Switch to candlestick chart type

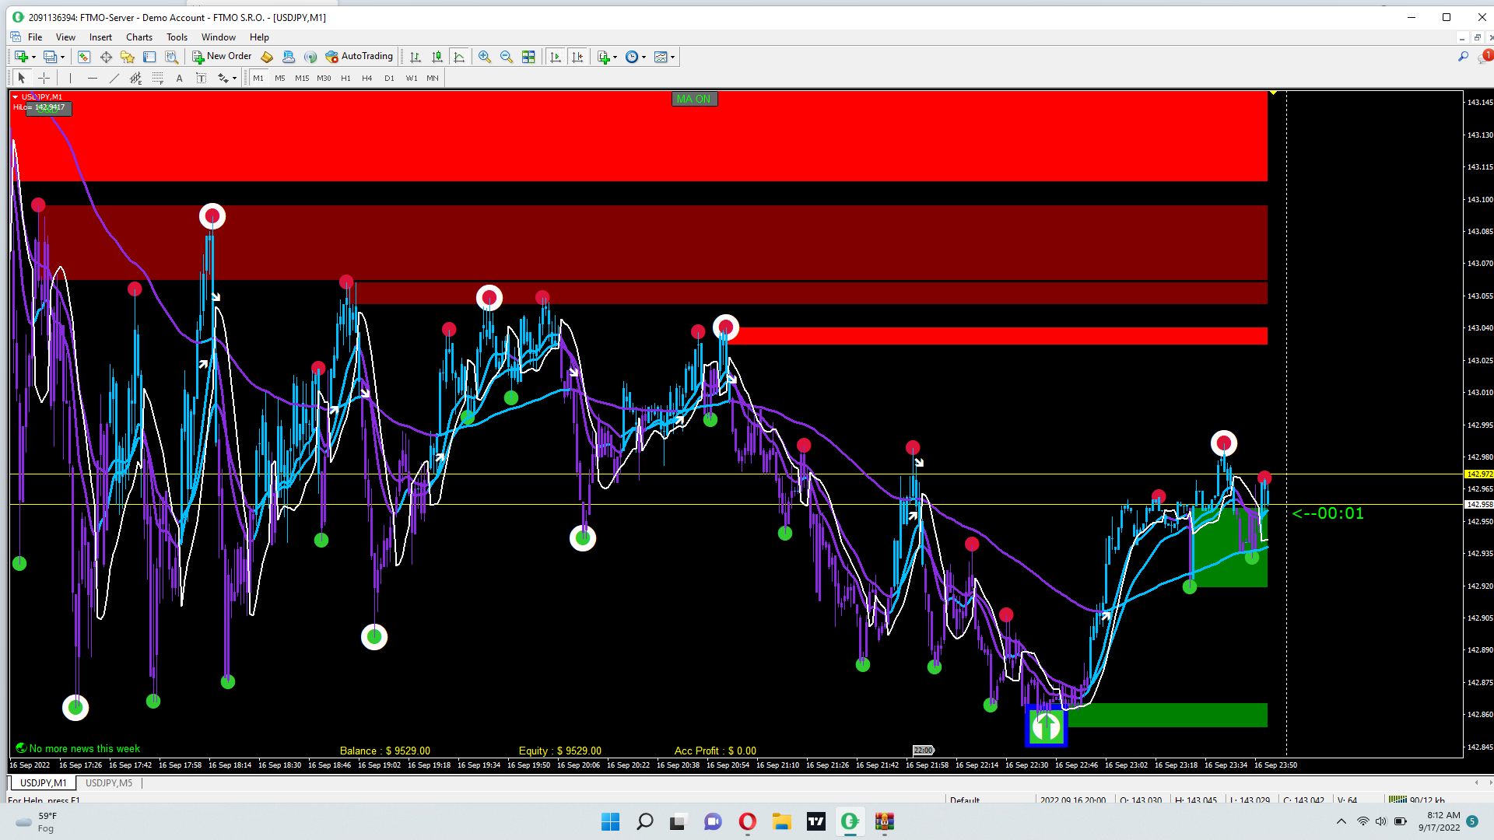coord(437,57)
